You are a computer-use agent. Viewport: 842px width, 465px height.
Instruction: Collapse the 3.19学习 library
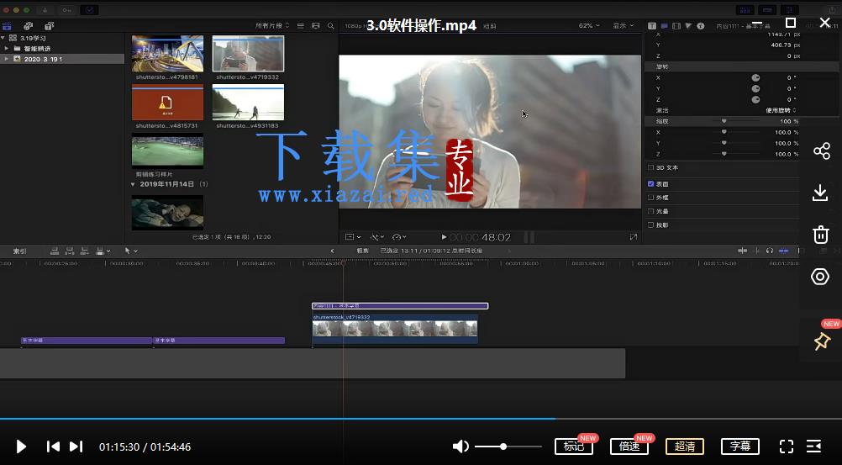(3, 38)
